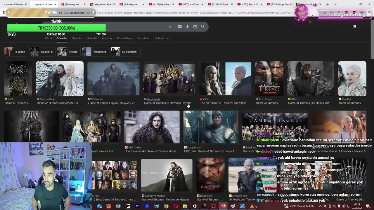Launch Google Chrome from taskbar

pyautogui.click(x=166, y=206)
